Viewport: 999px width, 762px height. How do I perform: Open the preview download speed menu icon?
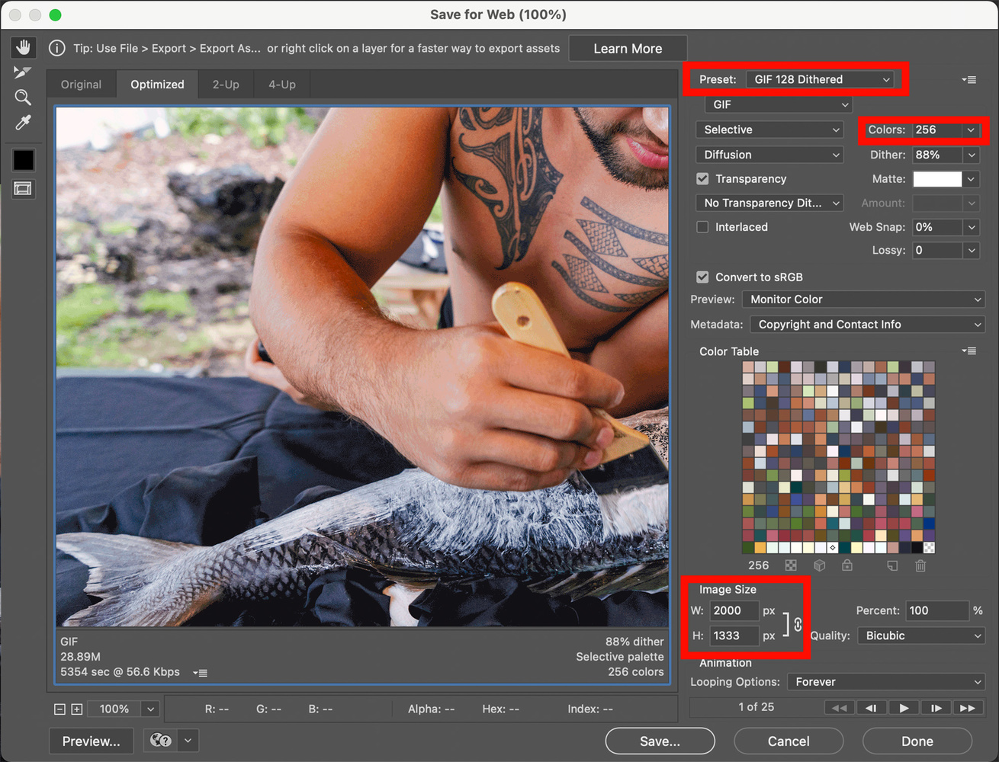[x=200, y=673]
